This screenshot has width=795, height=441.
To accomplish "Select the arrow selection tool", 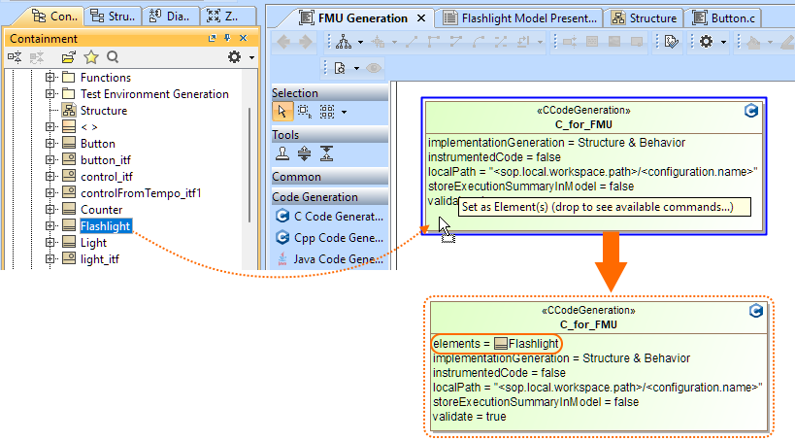I will pyautogui.click(x=282, y=112).
